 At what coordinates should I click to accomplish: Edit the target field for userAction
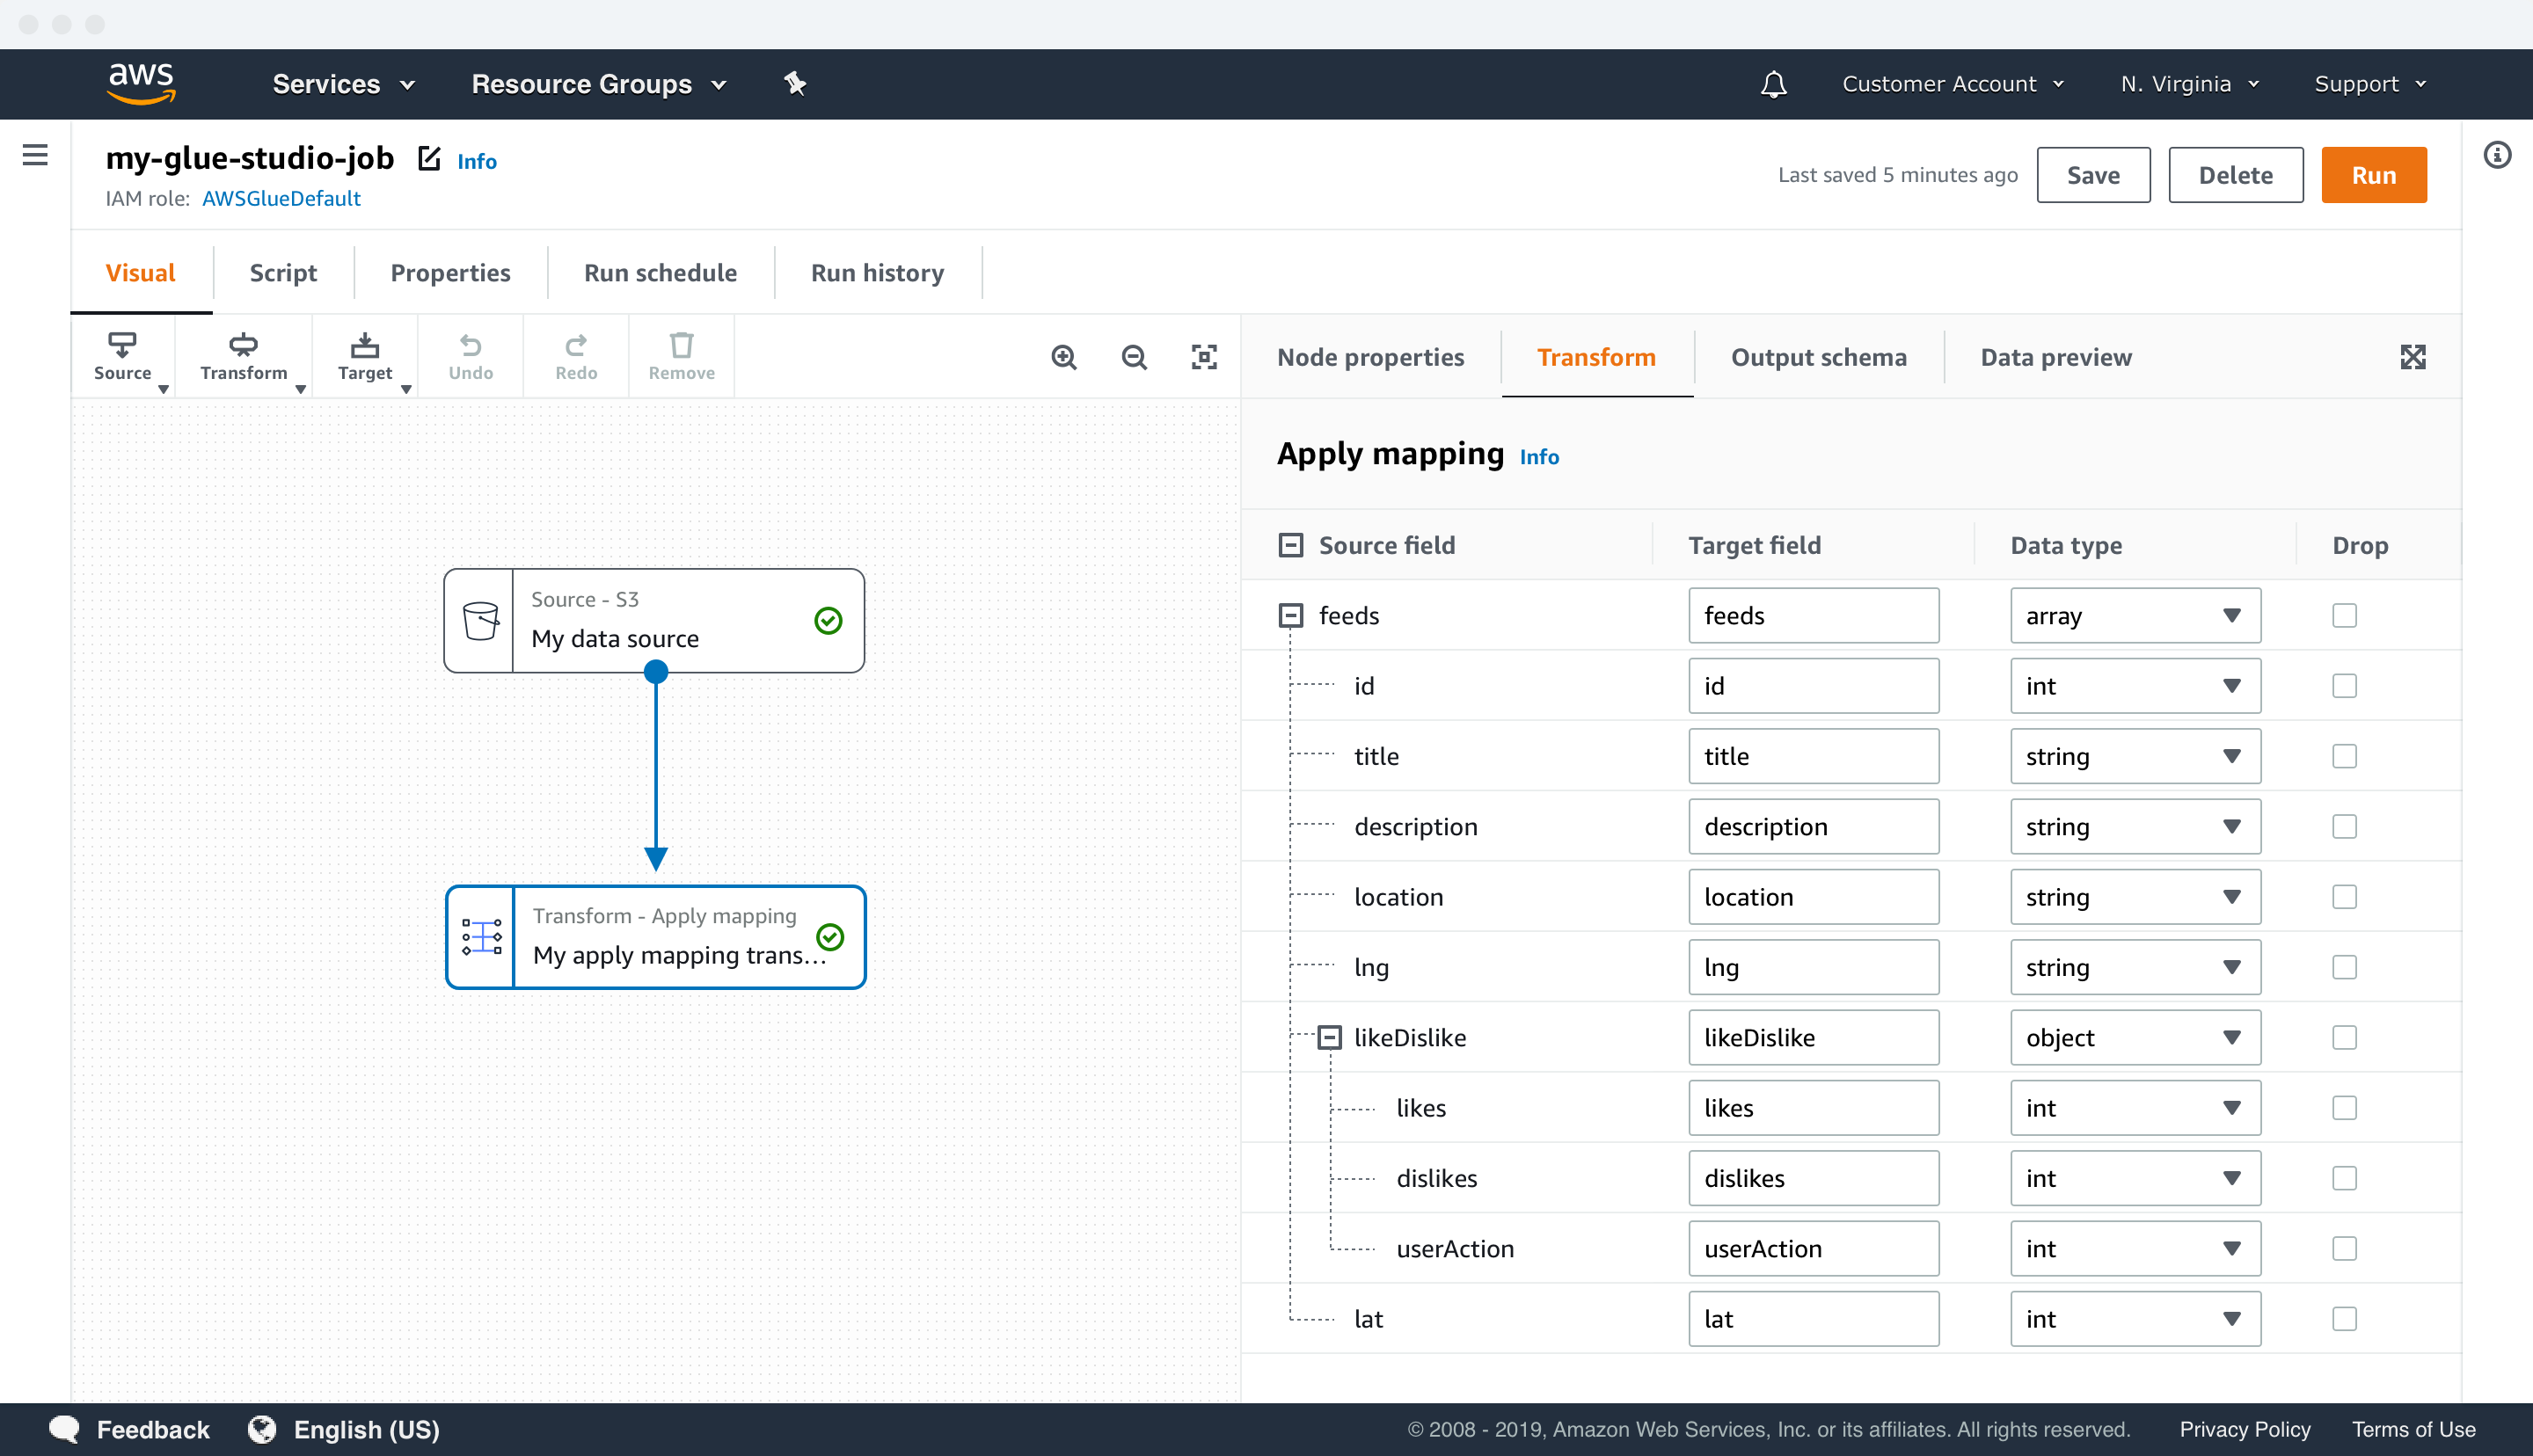pos(1813,1248)
